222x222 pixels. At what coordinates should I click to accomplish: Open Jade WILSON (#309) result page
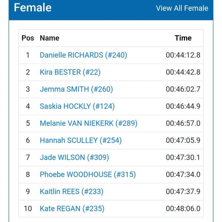point(74,157)
